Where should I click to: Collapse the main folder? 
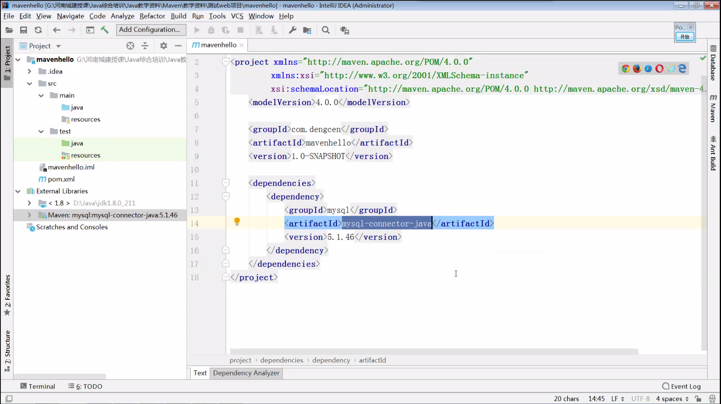[x=41, y=95]
